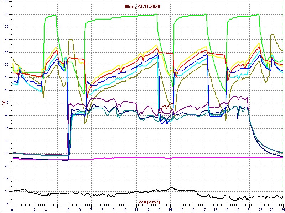Viewport: 285px width, 213px height.
Task: Click hour 16 on the time axis
Action: coord(192,209)
